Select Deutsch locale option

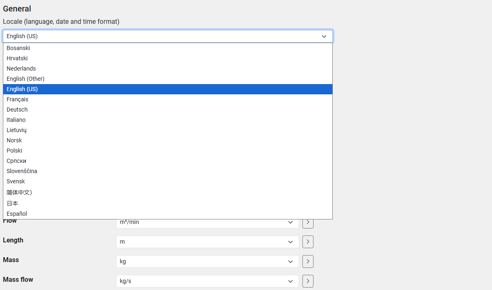tap(17, 110)
